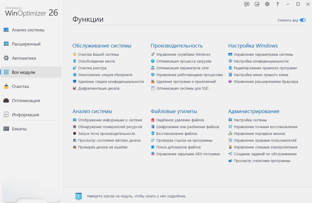312x203 pixels.
Task: Click the gear icon beside Автоматика
Action: point(6,58)
